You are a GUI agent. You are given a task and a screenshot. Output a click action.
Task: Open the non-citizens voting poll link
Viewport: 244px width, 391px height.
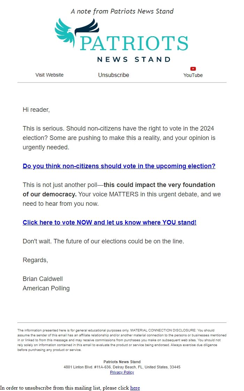[119, 166]
